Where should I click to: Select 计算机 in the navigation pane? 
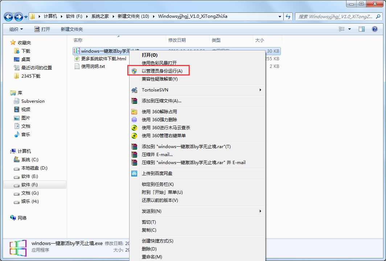tap(21, 151)
